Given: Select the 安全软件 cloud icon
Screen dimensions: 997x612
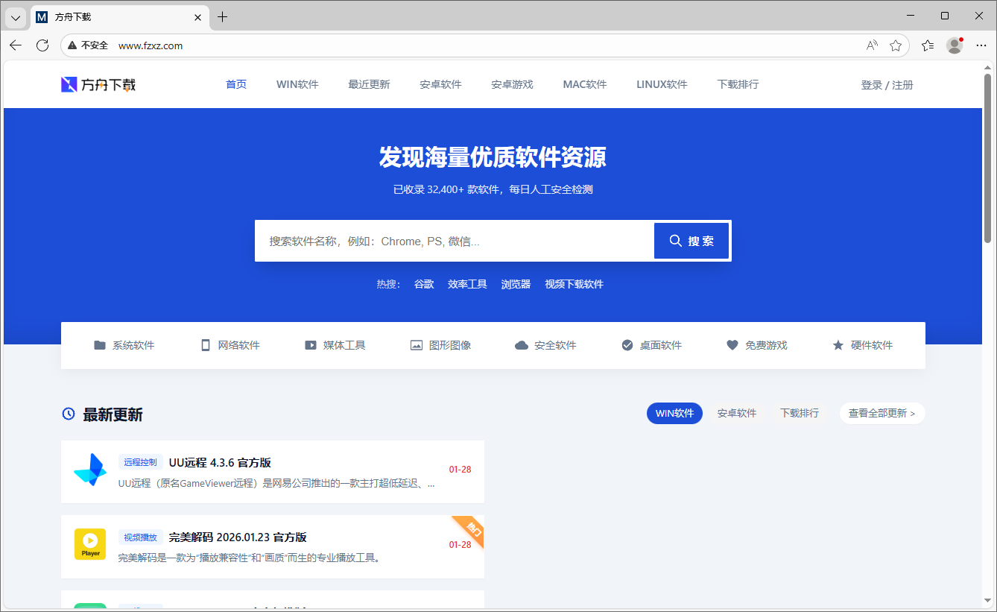Looking at the screenshot, I should [x=521, y=345].
